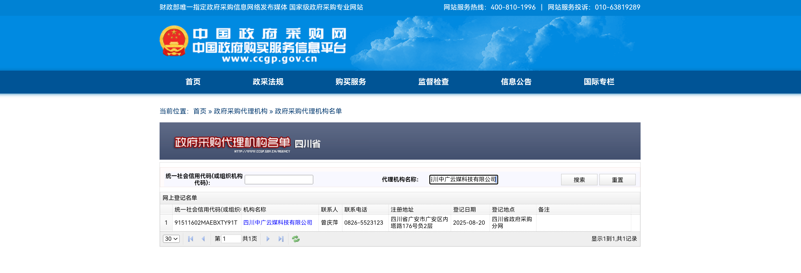Open 政采法规 navigation item

tap(268, 82)
